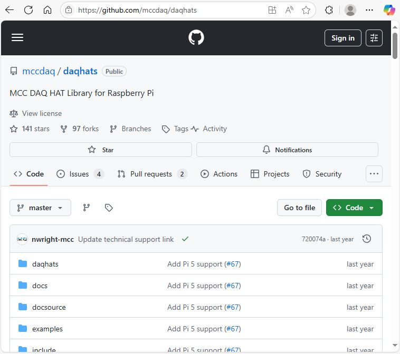Expand the green Code dropdown button
This screenshot has height=354, width=400.
(x=354, y=208)
